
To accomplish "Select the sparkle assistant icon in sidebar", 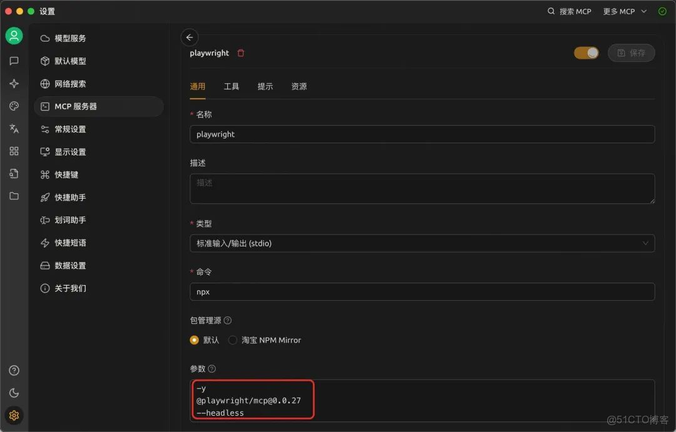I will point(14,83).
